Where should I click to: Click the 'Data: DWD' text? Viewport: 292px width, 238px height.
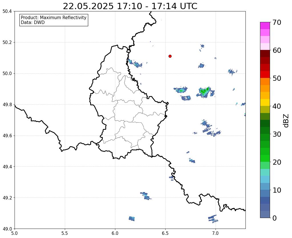click(33, 23)
